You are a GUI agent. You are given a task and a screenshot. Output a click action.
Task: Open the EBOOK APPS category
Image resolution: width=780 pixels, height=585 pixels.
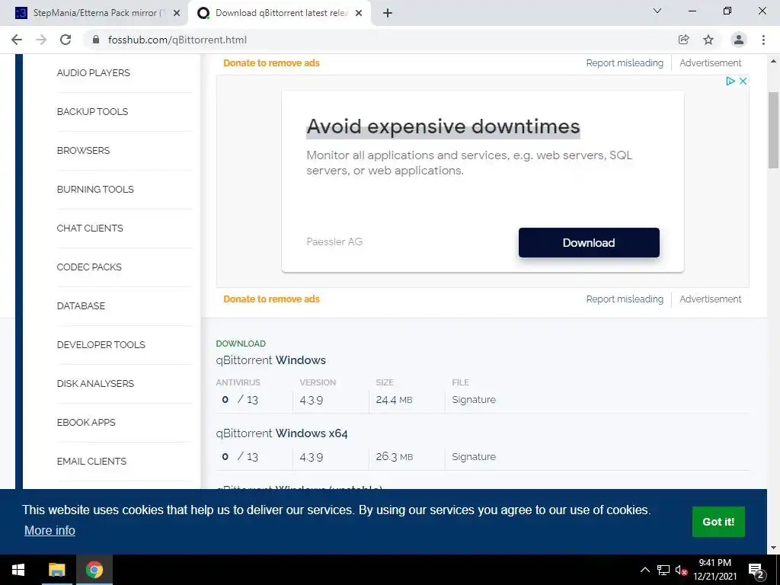tap(86, 422)
